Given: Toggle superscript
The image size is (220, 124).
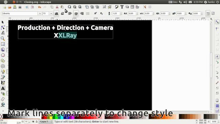Looking at the screenshot, I should [96, 13].
